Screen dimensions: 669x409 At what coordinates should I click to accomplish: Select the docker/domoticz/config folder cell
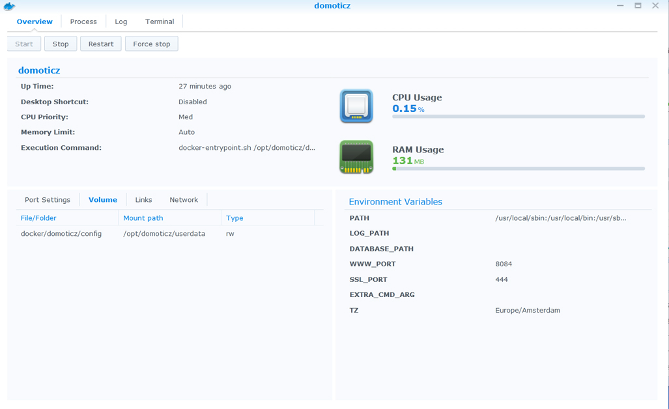pos(61,234)
